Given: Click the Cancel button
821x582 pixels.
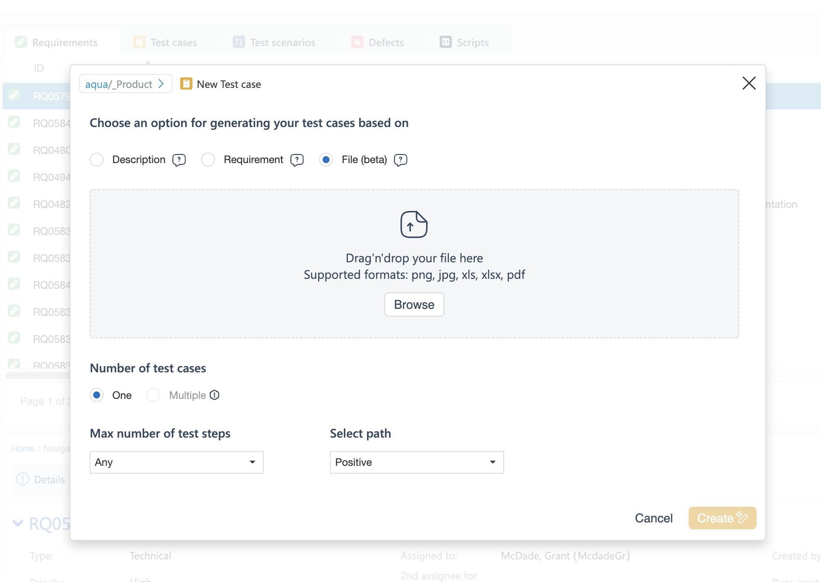Looking at the screenshot, I should pyautogui.click(x=653, y=518).
